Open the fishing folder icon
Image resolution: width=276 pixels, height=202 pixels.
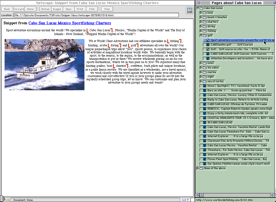coord(205,31)
